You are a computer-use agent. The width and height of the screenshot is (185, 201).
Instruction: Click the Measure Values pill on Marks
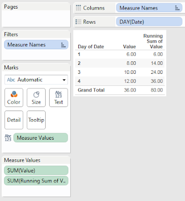pos(41,138)
